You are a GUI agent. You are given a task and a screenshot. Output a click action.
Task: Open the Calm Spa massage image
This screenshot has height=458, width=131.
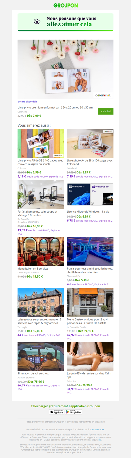(x=90, y=356)
